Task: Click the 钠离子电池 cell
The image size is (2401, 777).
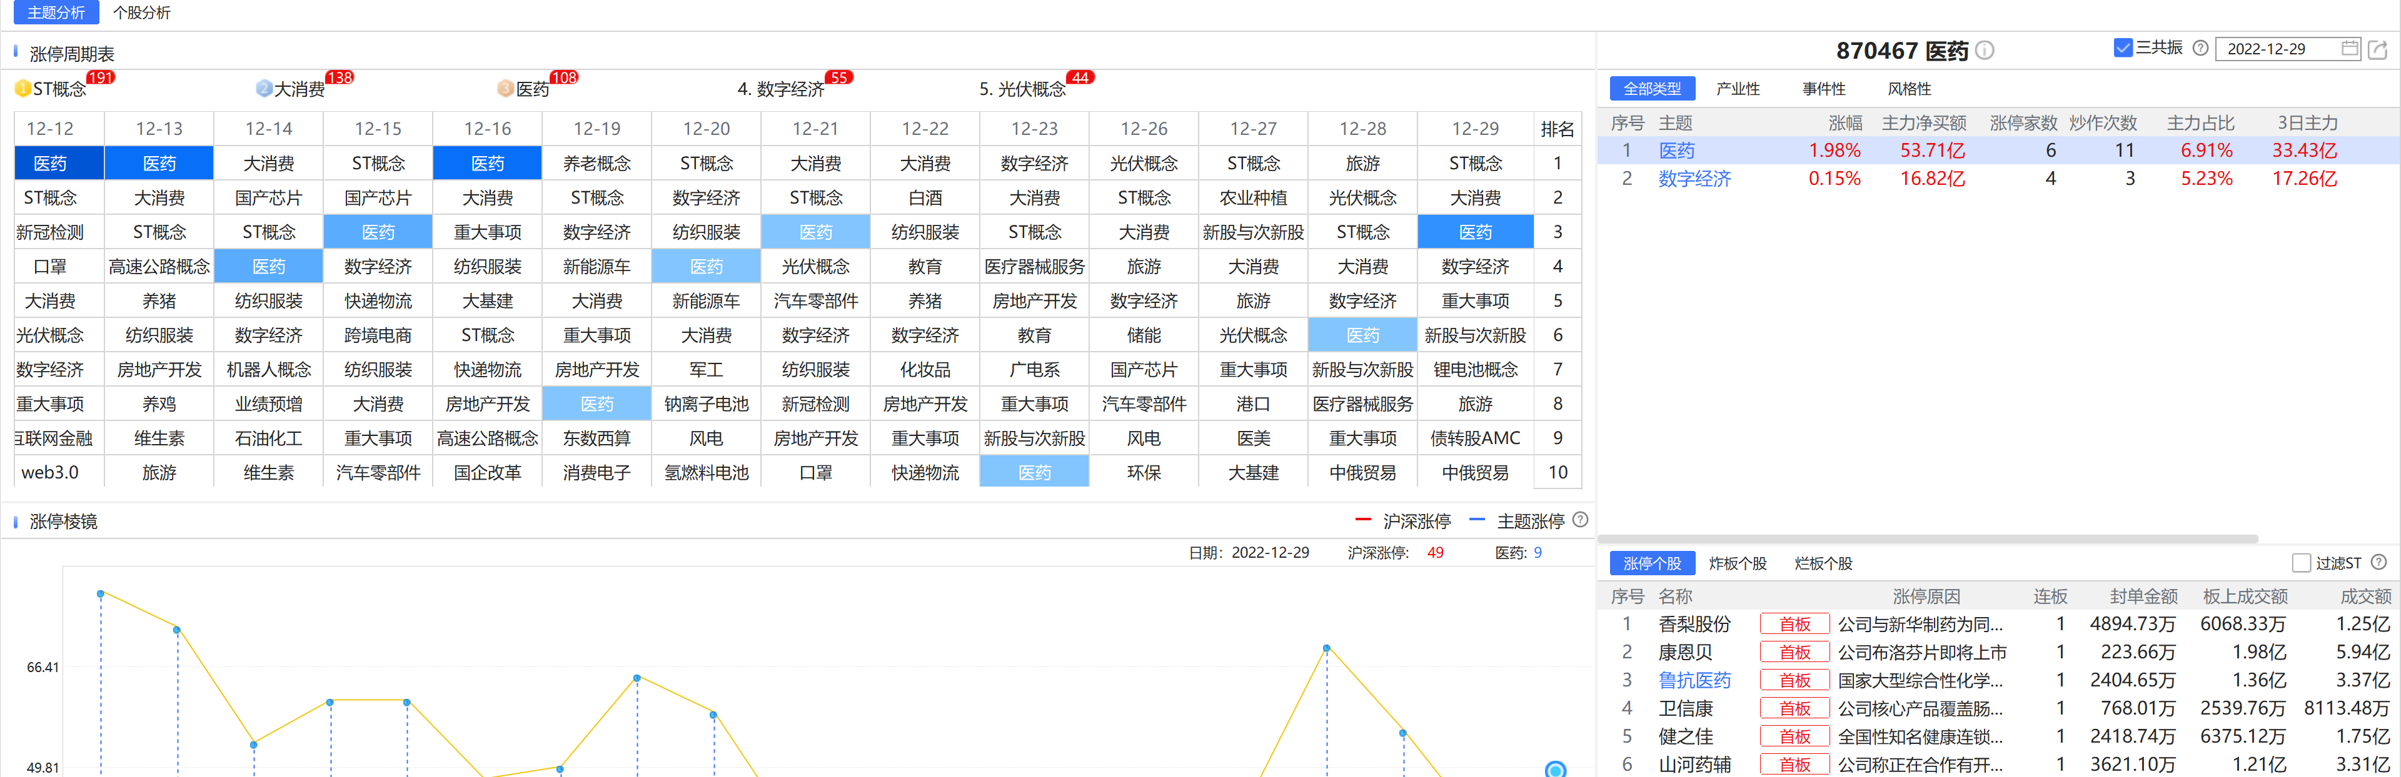Action: pyautogui.click(x=705, y=404)
